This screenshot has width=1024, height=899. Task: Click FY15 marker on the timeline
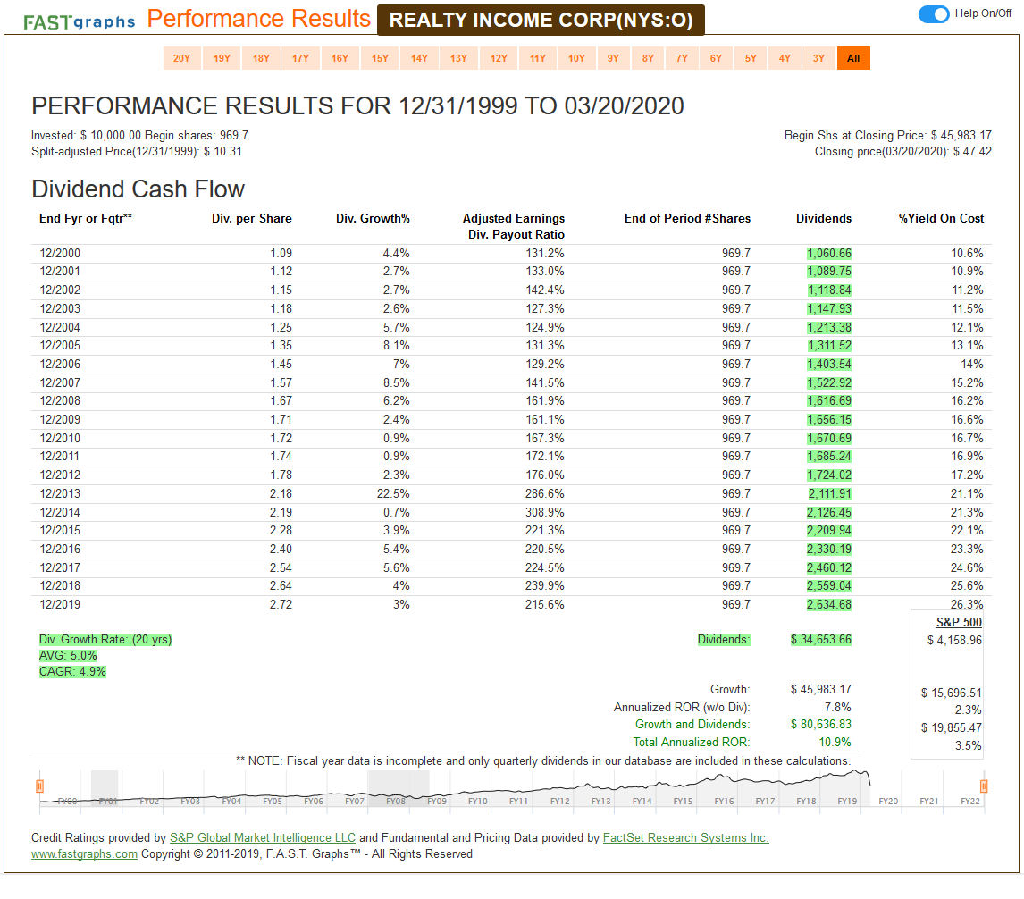click(x=683, y=801)
